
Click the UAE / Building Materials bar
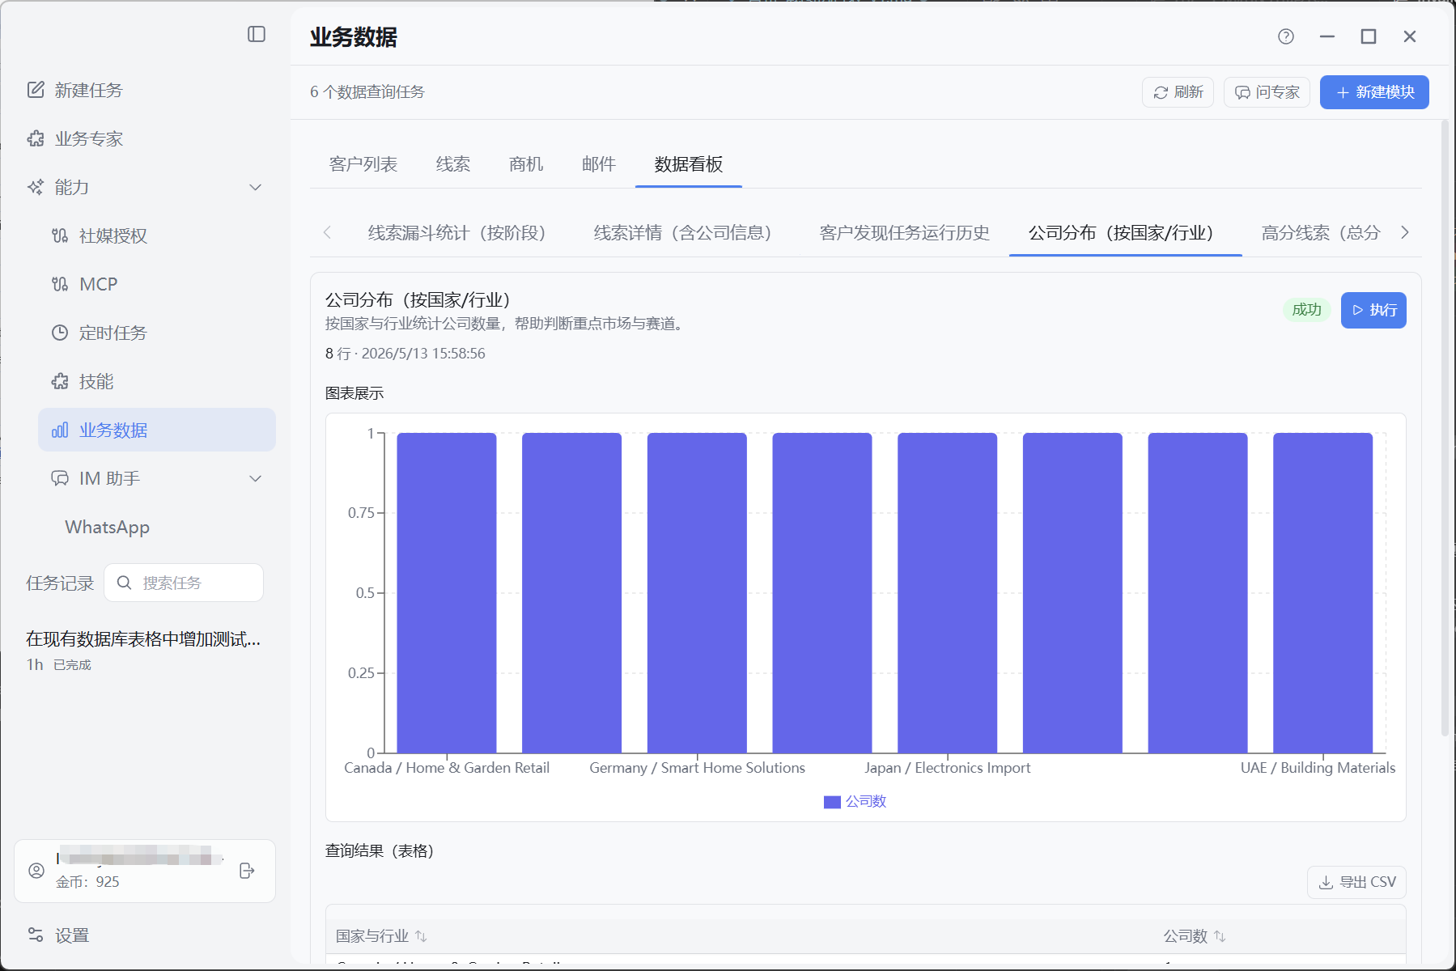(x=1322, y=593)
